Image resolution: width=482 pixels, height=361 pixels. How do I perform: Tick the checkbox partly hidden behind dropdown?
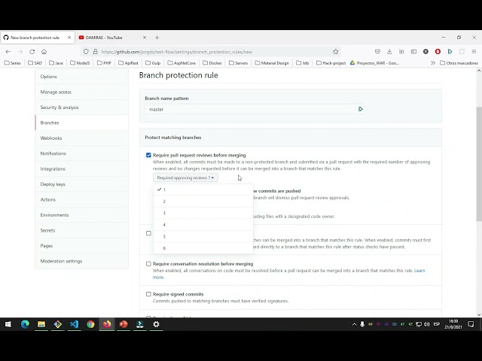[148, 233]
